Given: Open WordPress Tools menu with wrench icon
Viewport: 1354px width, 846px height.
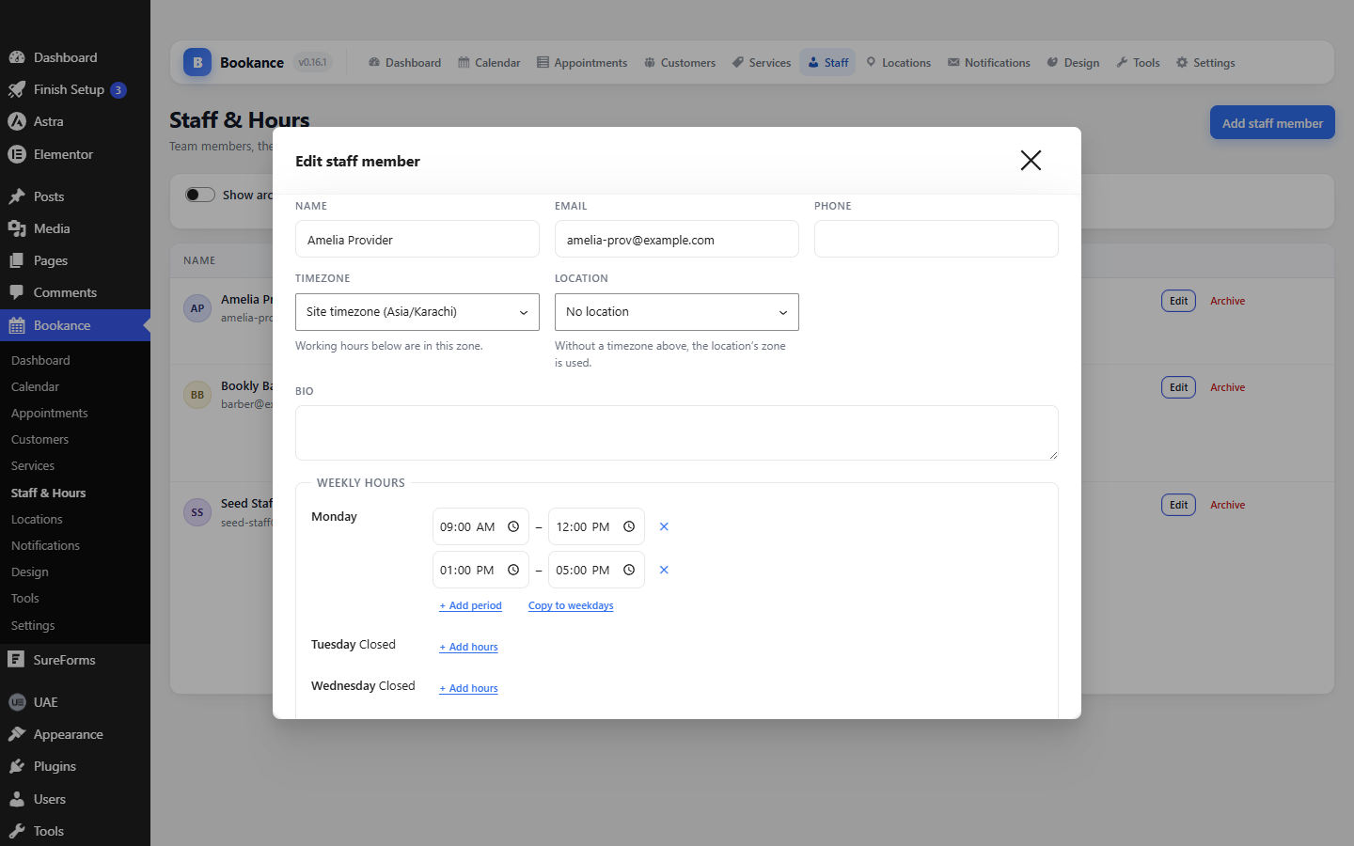Looking at the screenshot, I should point(75,831).
